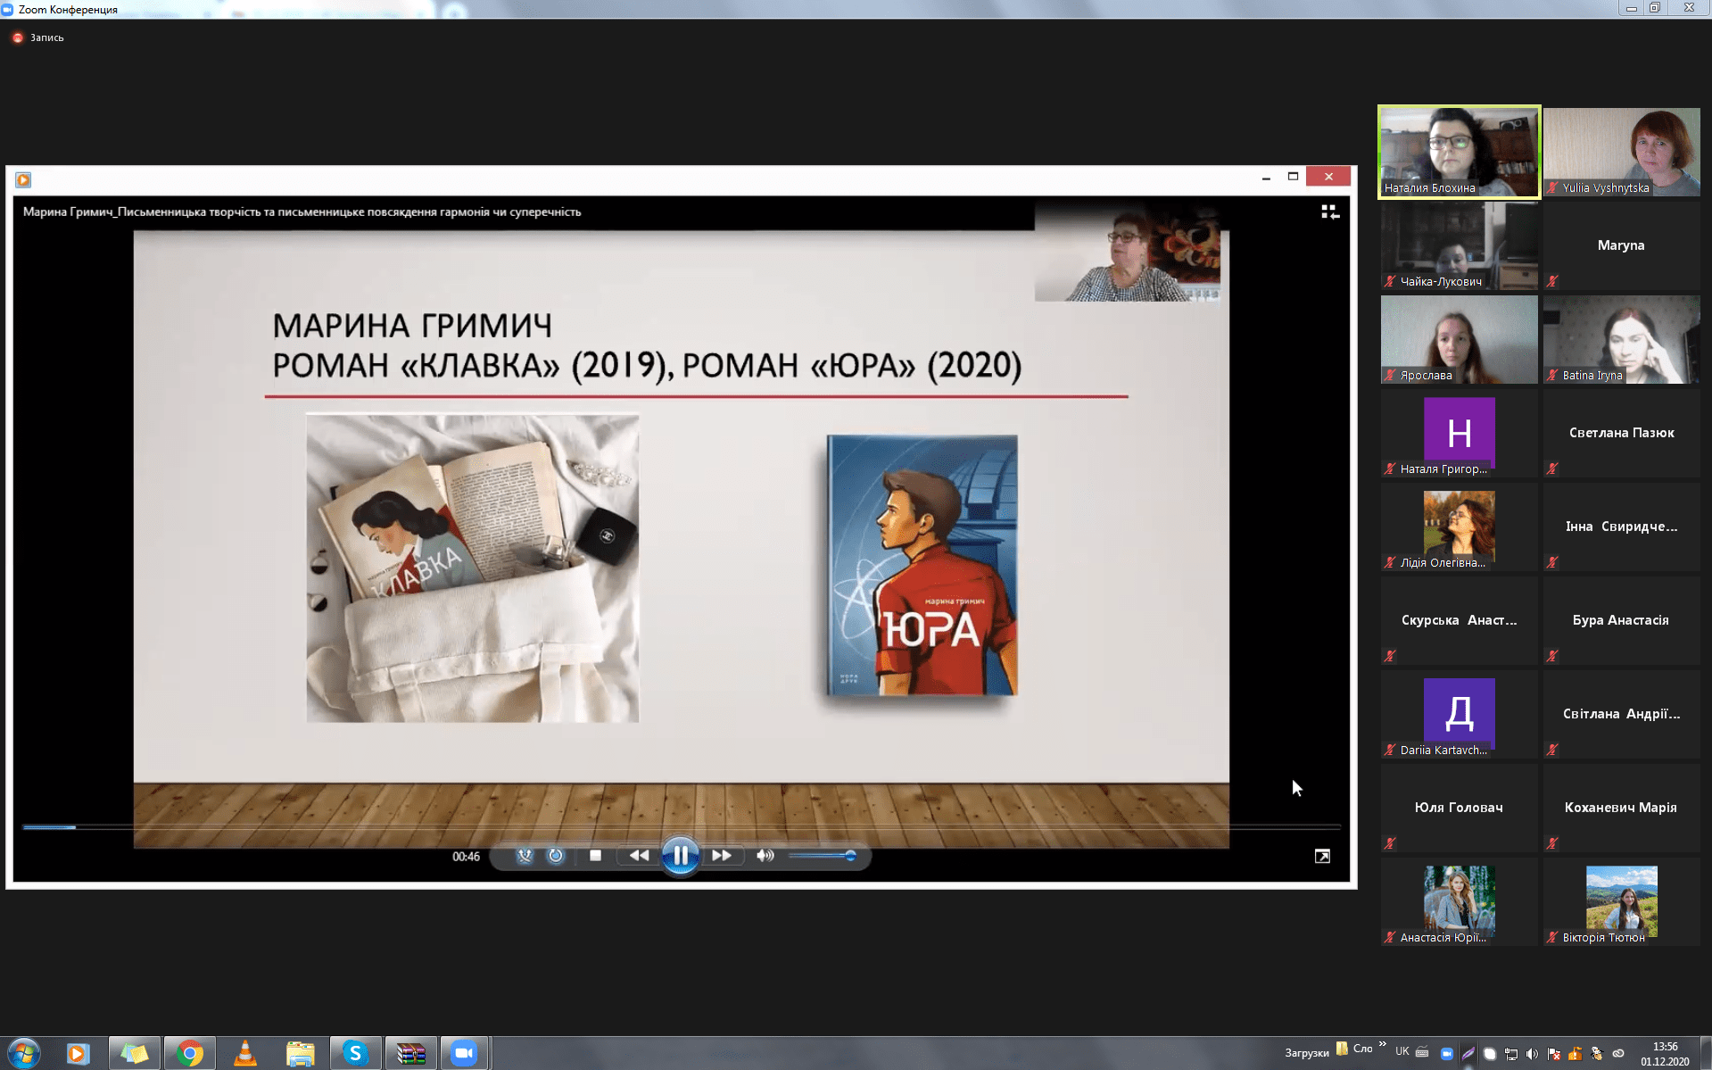Pause the video in the media player
This screenshot has width=1712, height=1070.
click(680, 856)
